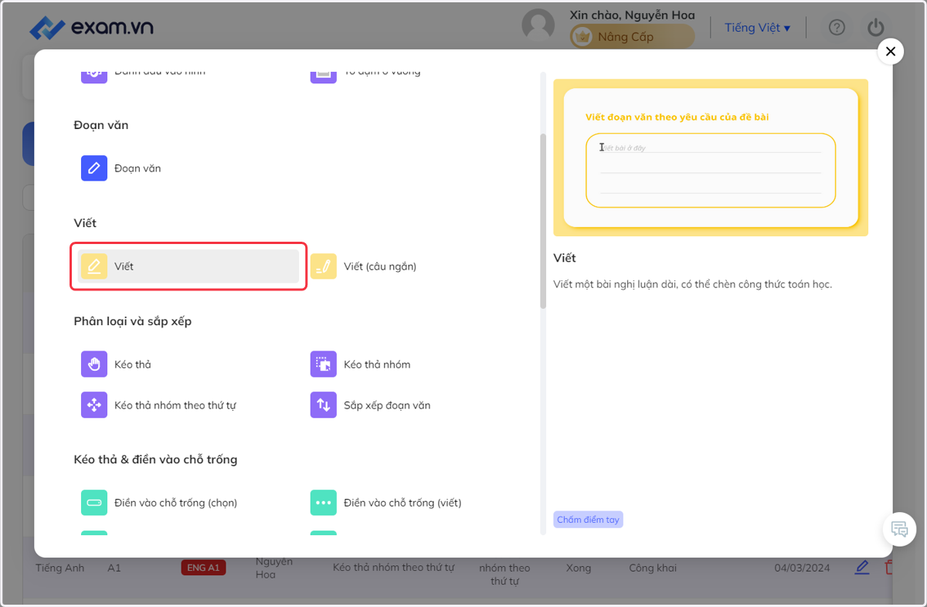This screenshot has height=607, width=927.
Task: Select the Viết question type icon
Action: coord(94,266)
